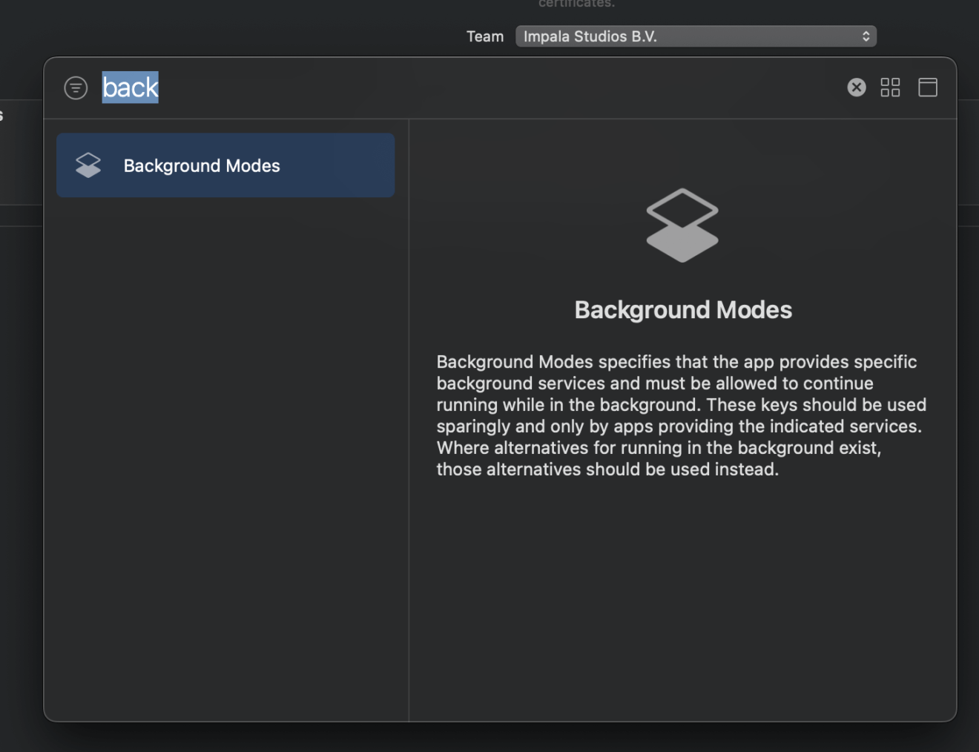This screenshot has width=979, height=752.
Task: Choose the highlighted Background Modes capability
Action: tap(225, 165)
